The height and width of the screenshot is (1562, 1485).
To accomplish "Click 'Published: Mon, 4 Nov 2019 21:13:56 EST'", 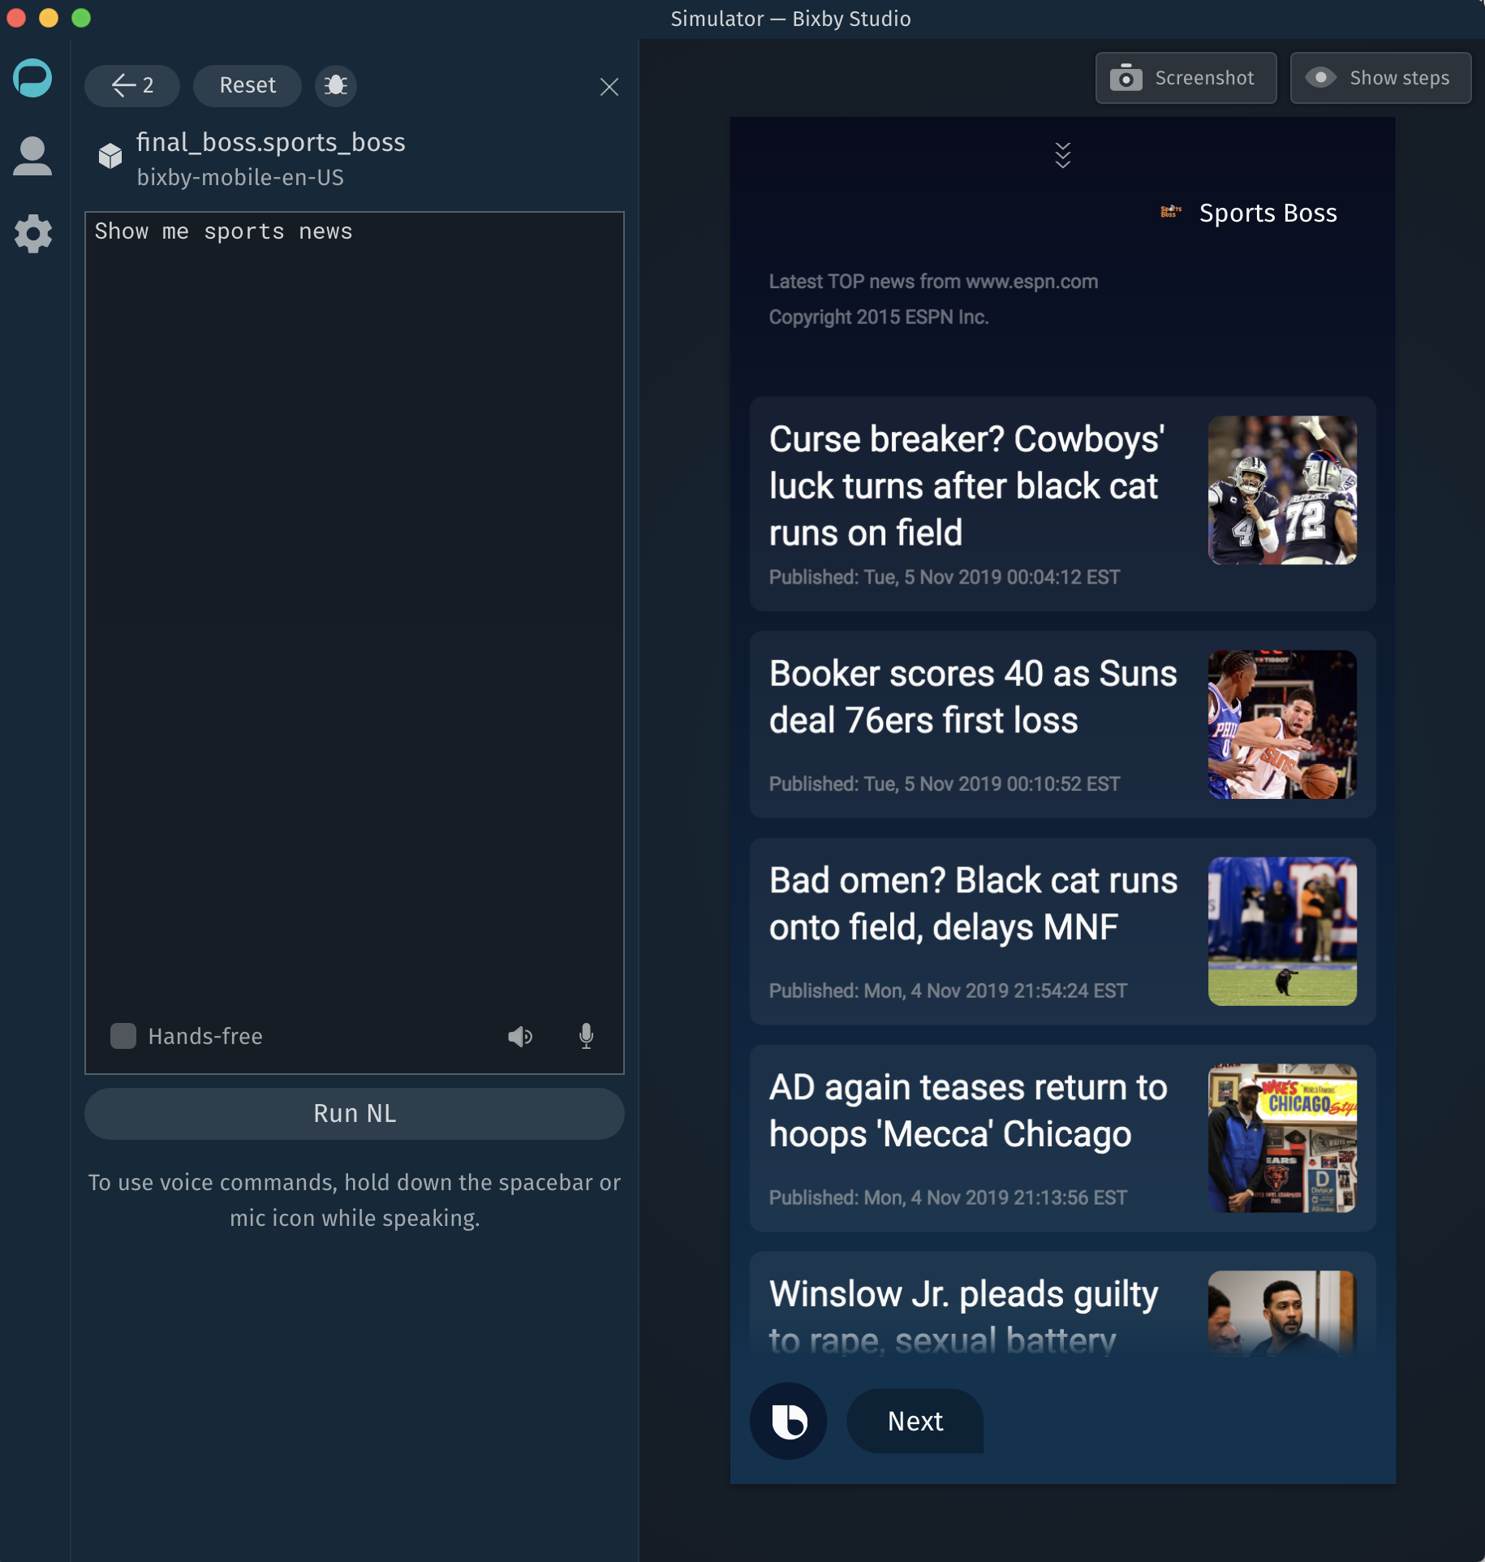I will coord(948,1198).
